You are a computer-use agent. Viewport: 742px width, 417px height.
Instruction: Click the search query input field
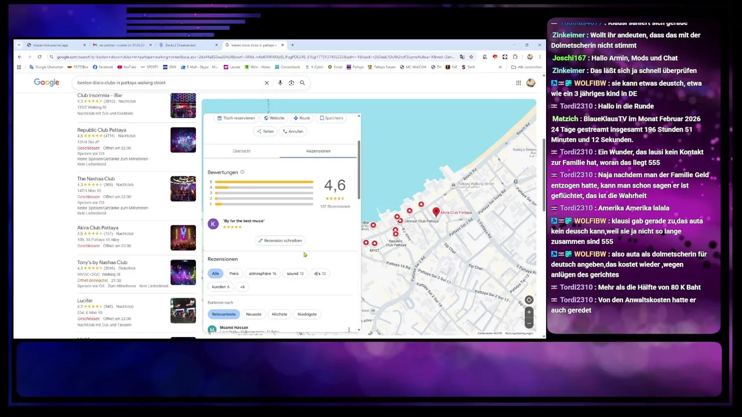click(x=168, y=83)
